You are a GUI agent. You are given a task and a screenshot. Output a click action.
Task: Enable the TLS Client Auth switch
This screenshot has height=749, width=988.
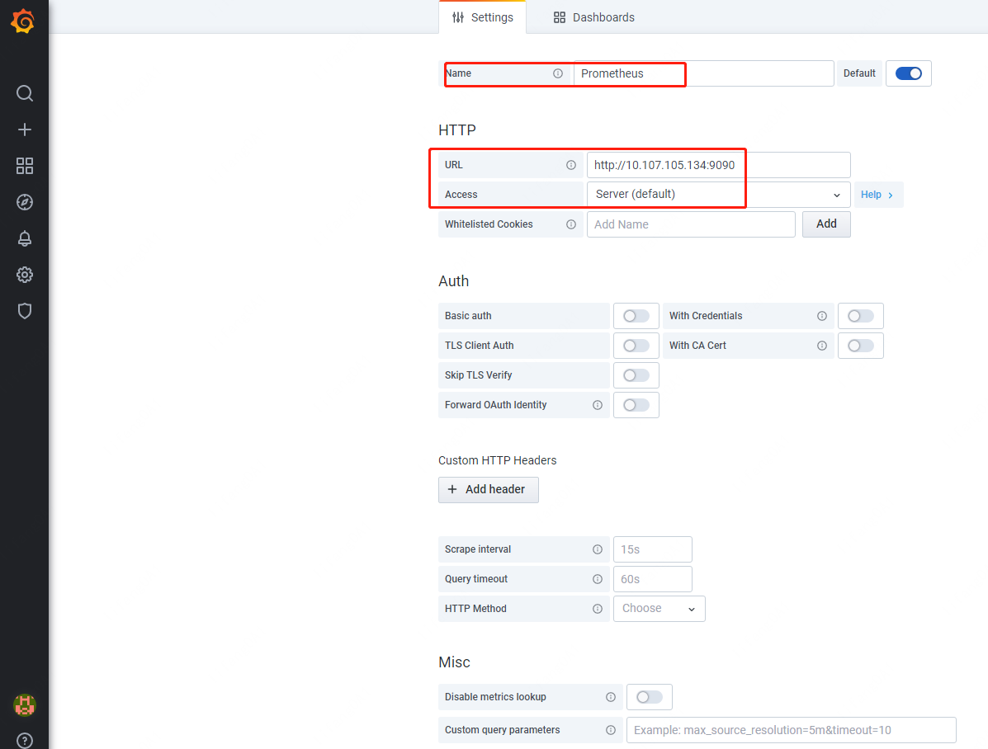[636, 346]
